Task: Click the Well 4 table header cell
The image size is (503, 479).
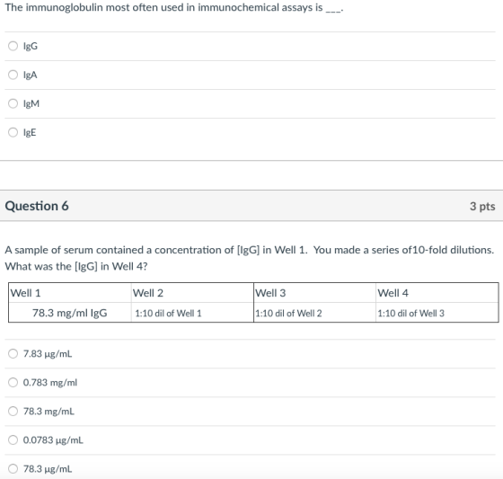Action: (437, 293)
